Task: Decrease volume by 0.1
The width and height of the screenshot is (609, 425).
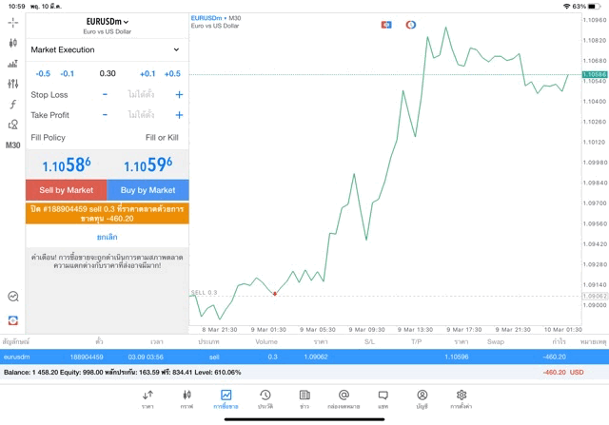Action: click(68, 74)
